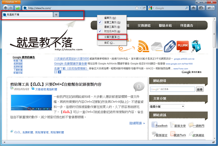Screen dimensions: 218x146
Task: Open the orange Firefox menu button
Action: pyautogui.click(x=11, y=2)
